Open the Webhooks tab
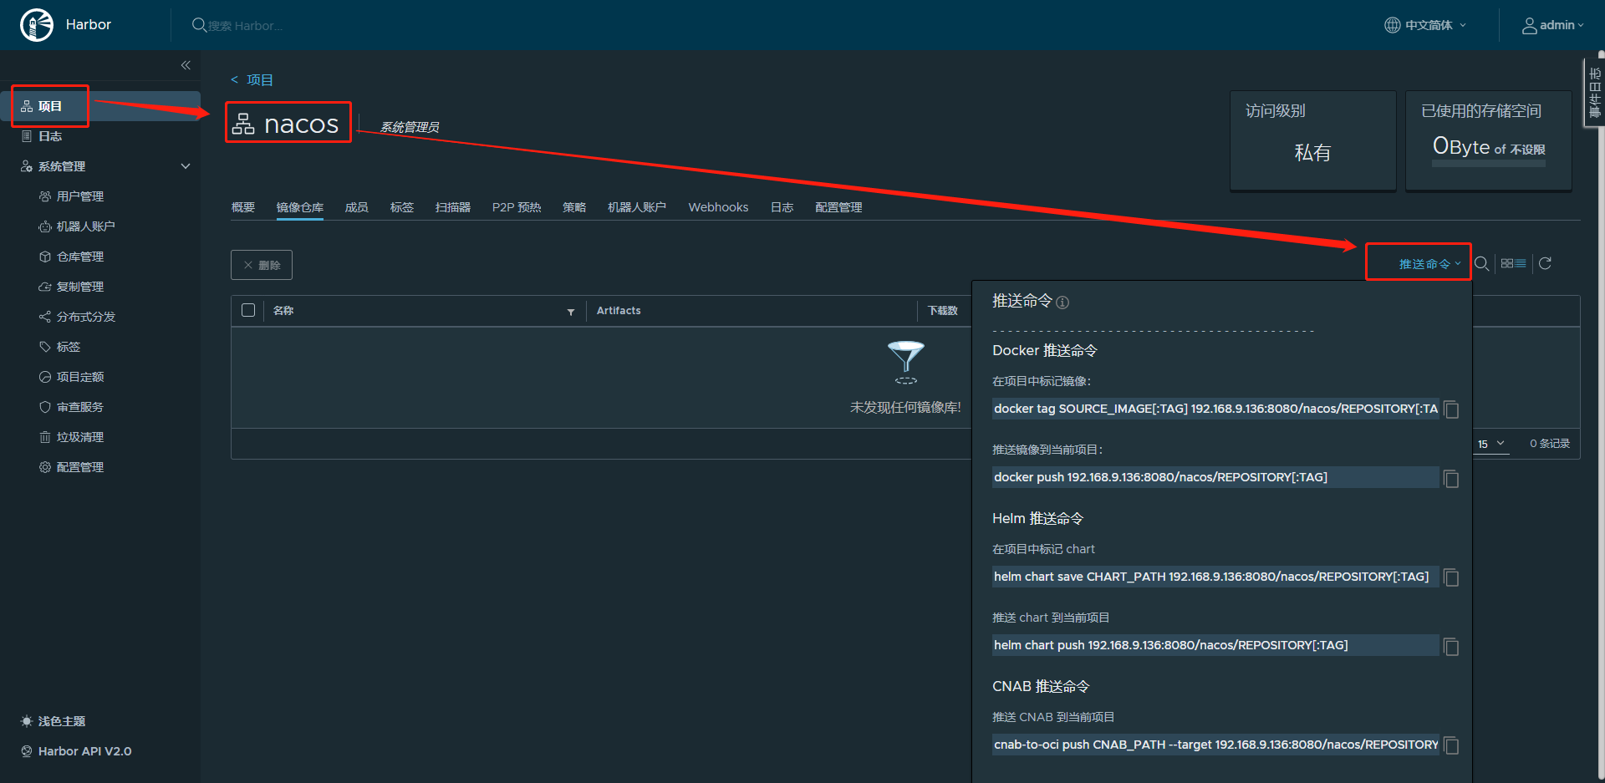 click(718, 207)
